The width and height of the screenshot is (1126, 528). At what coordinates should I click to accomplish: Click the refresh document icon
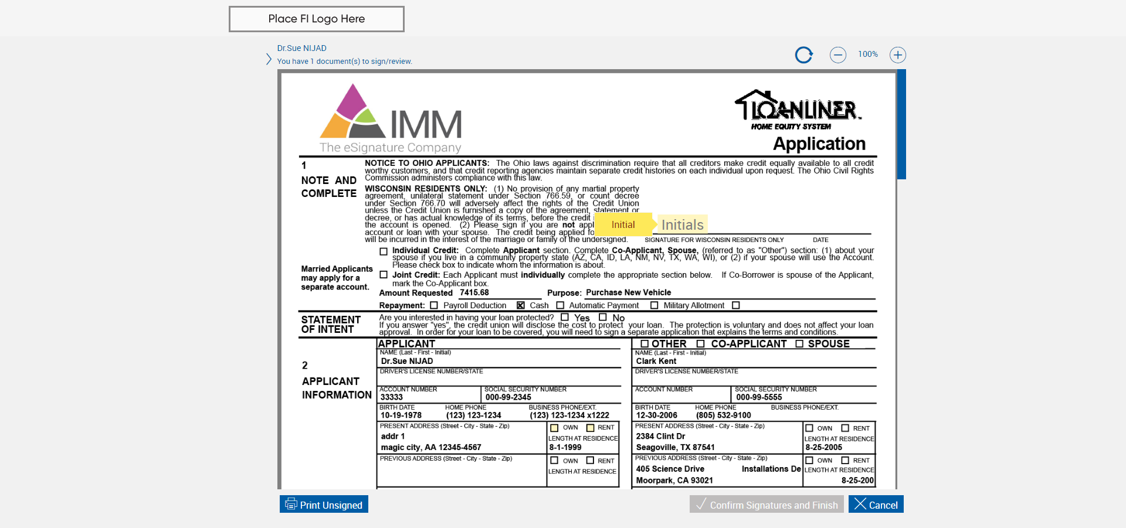click(804, 55)
